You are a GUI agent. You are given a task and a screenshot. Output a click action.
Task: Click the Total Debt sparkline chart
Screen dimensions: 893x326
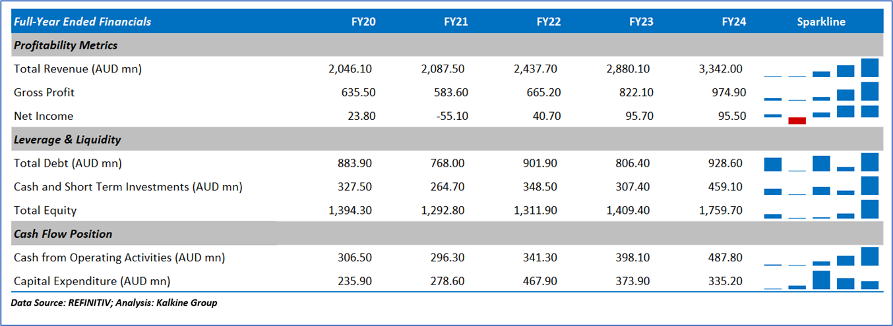[821, 163]
